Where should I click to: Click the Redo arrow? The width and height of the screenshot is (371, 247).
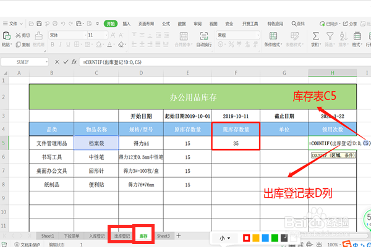70,23
